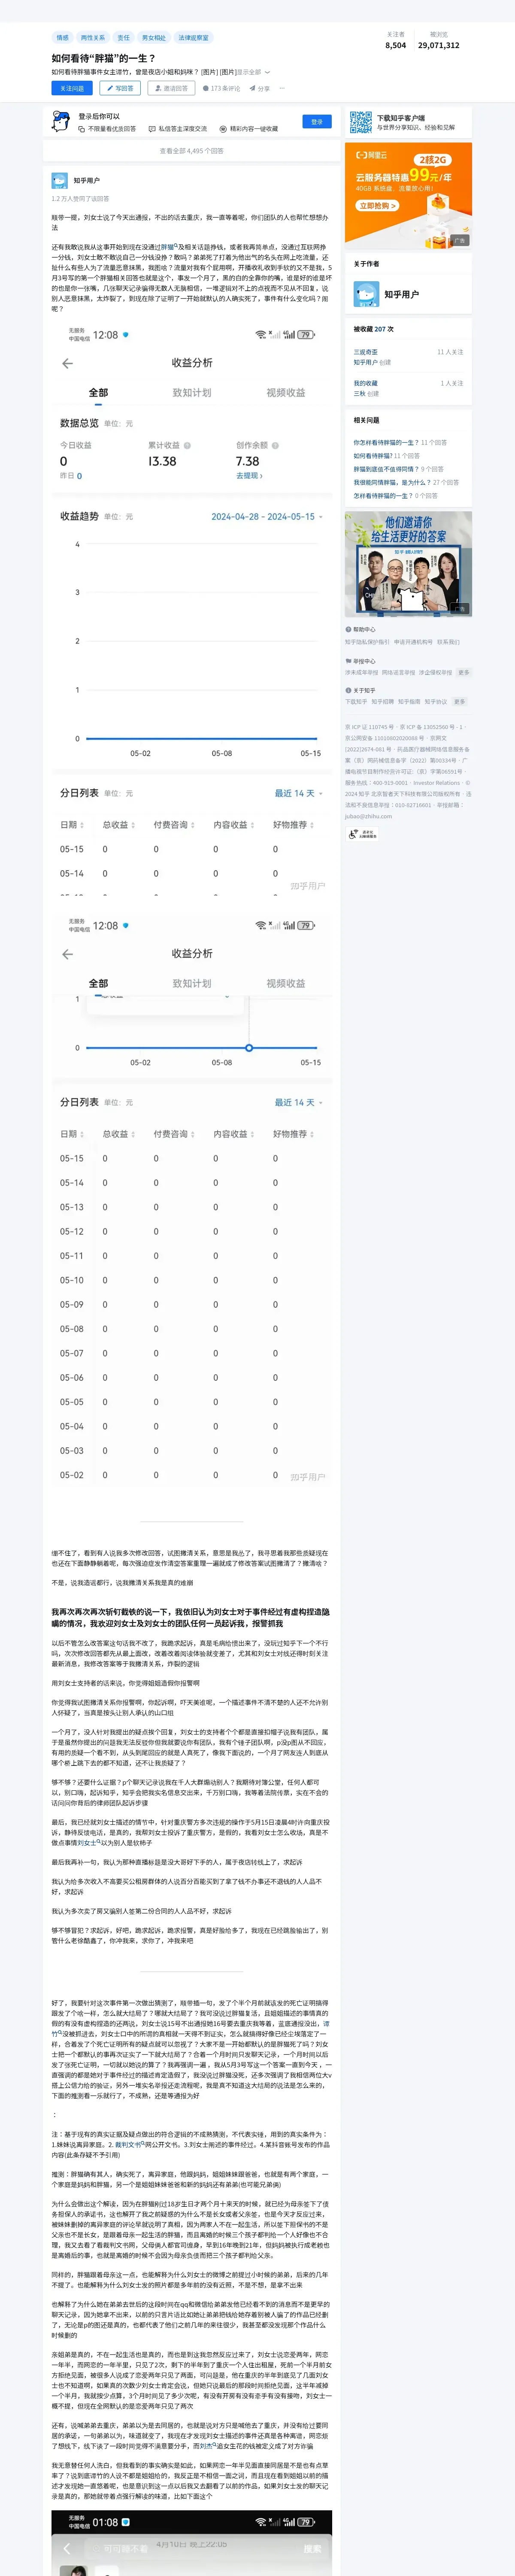This screenshot has height=2576, width=515.
Task: Click the 写回答 button
Action: [x=120, y=88]
